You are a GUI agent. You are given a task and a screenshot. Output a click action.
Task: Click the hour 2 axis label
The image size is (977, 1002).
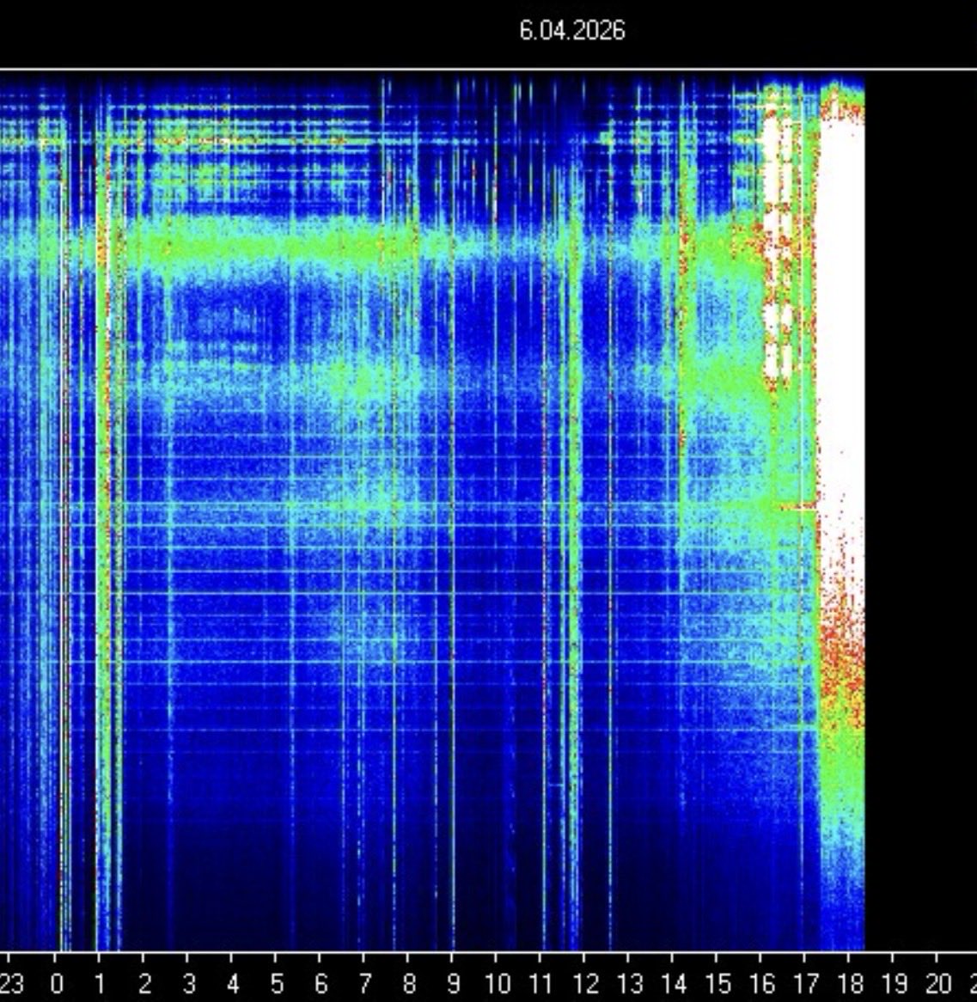145,983
